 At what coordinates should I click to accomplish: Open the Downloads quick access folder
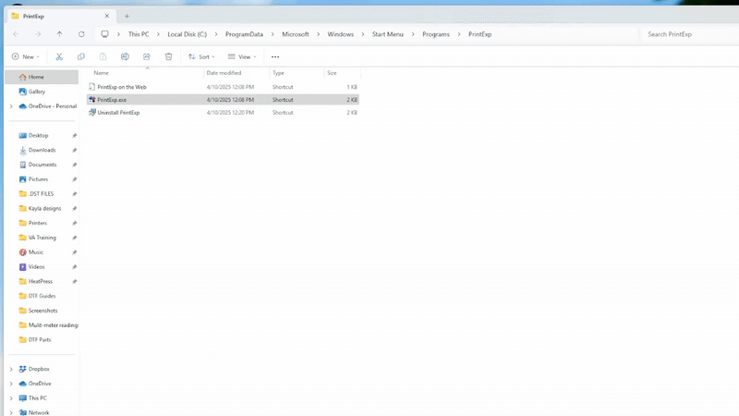click(x=42, y=150)
